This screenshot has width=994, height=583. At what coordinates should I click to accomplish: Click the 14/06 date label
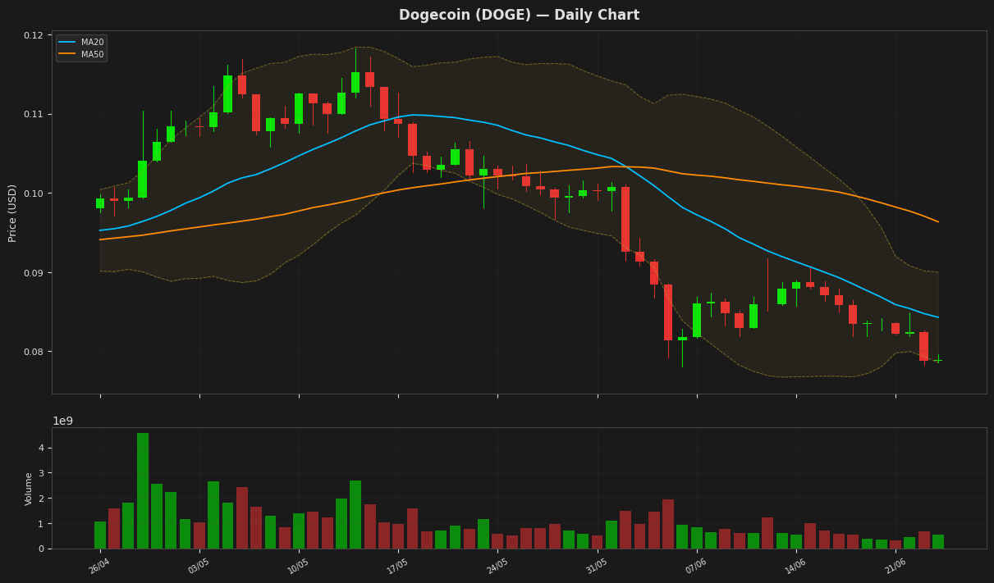[795, 565]
